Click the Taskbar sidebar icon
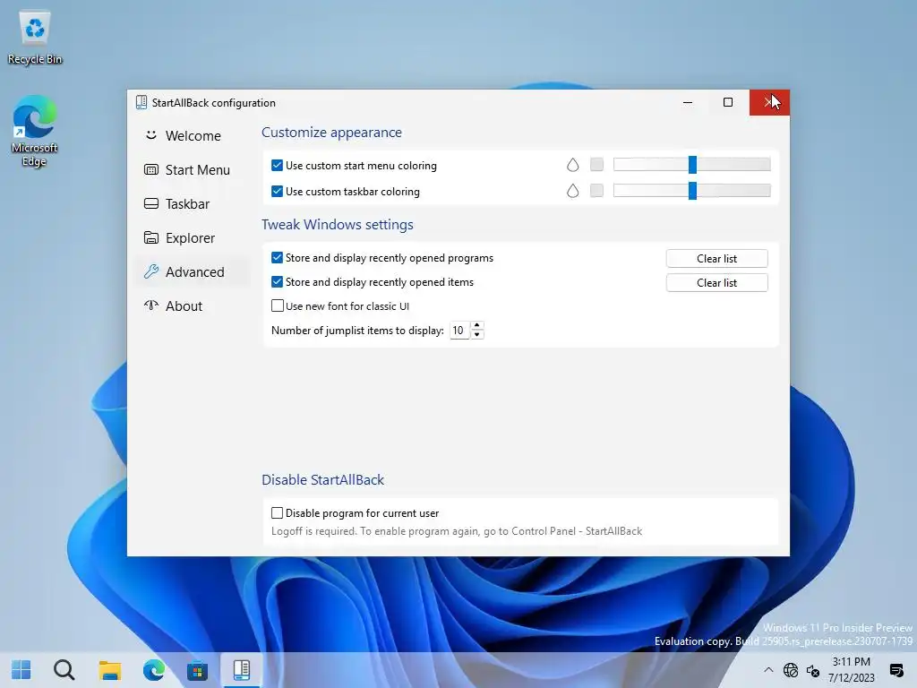The height and width of the screenshot is (688, 917). click(x=150, y=203)
